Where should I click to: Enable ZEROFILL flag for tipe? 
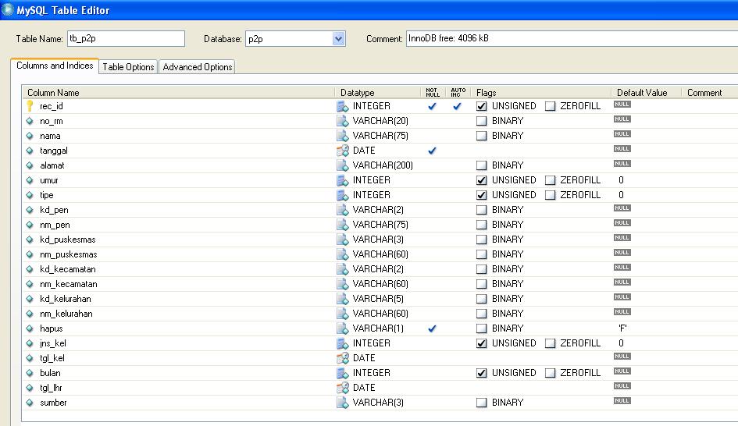pos(550,195)
